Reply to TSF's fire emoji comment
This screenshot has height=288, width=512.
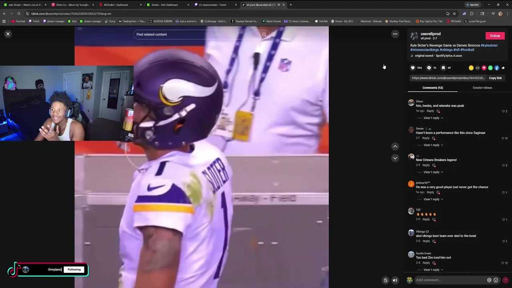point(426,220)
